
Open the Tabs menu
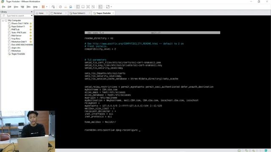pyautogui.click(x=28, y=7)
